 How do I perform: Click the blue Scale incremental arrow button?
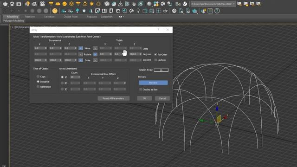(x=81, y=60)
